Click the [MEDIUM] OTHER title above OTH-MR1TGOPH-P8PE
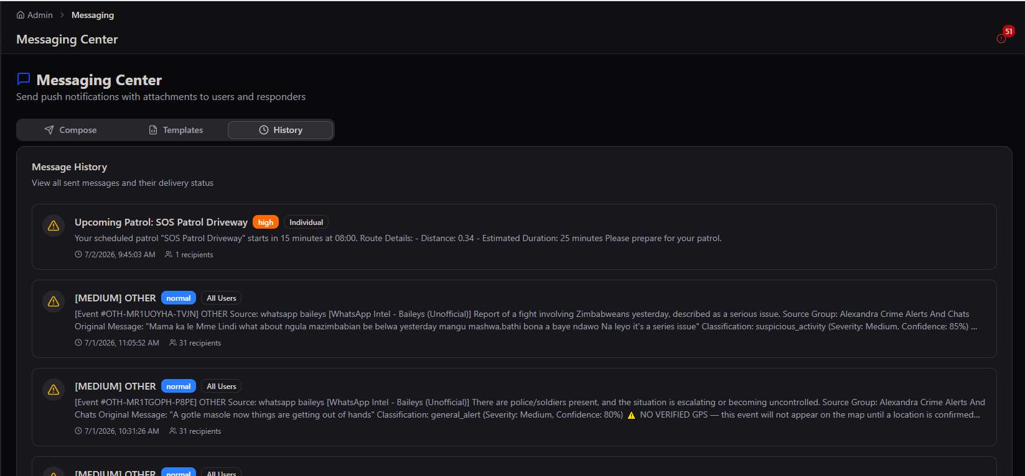Screen dimensions: 1025x476 coord(115,387)
